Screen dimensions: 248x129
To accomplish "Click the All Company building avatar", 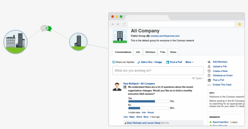I will [120, 36].
